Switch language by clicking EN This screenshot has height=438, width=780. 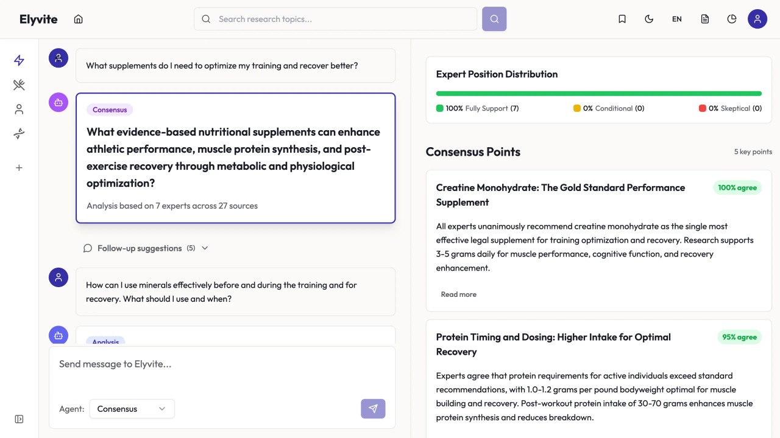[x=676, y=19]
